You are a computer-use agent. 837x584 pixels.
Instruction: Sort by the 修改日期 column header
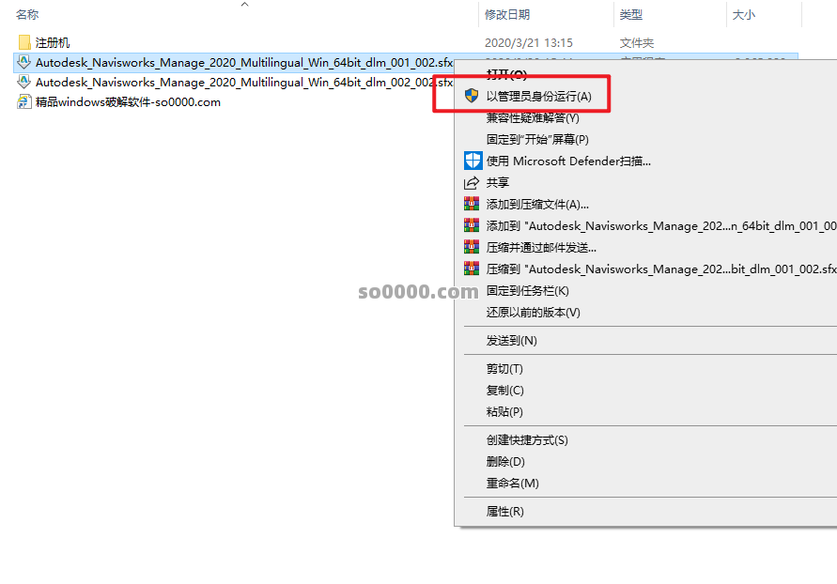(x=507, y=15)
